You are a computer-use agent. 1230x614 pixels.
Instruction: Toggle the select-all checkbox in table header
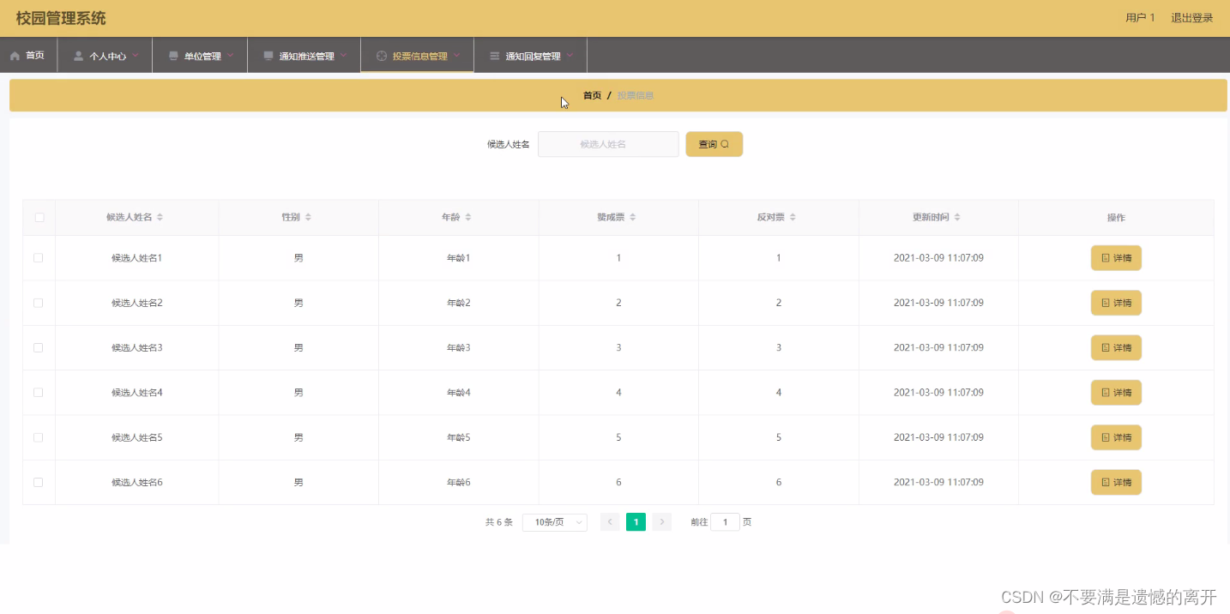tap(39, 218)
